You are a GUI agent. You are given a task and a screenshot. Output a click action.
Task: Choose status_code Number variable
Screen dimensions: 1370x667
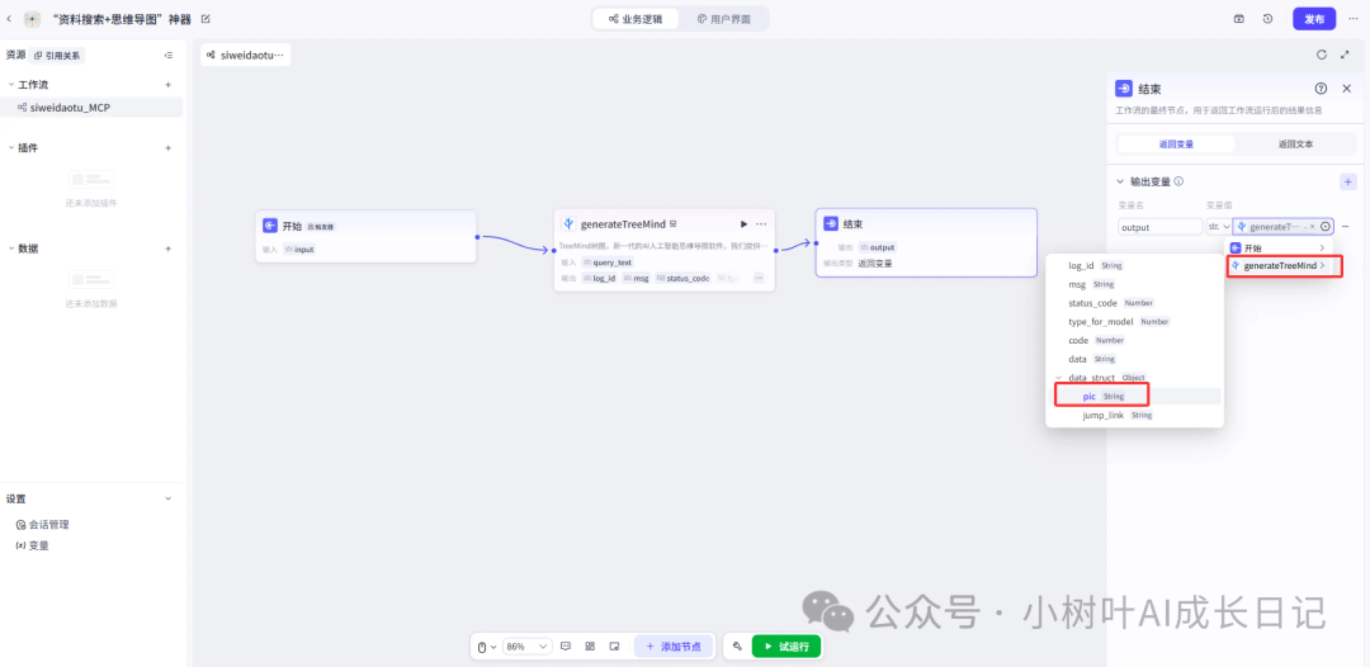coord(1134,303)
